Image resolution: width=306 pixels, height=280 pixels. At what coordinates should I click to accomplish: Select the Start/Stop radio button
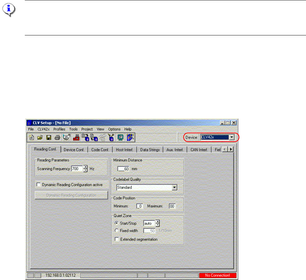click(116, 223)
